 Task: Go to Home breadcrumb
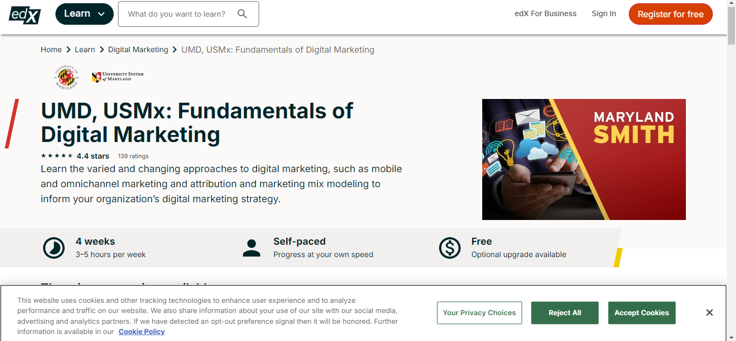point(51,49)
